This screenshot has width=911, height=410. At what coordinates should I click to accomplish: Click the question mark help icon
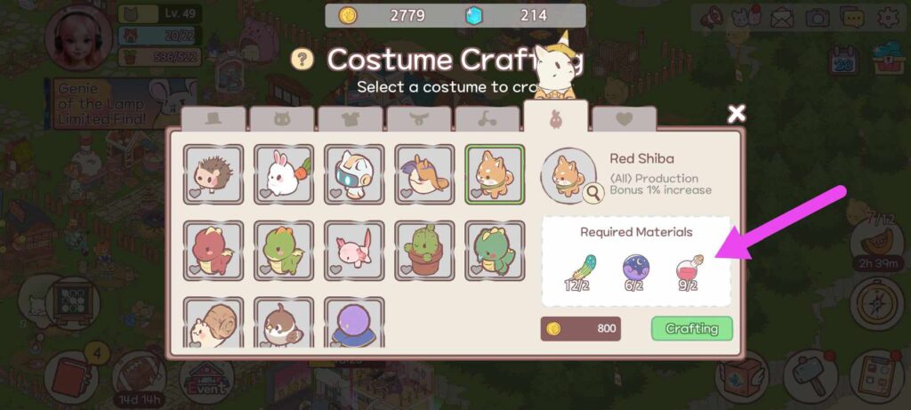click(x=302, y=60)
